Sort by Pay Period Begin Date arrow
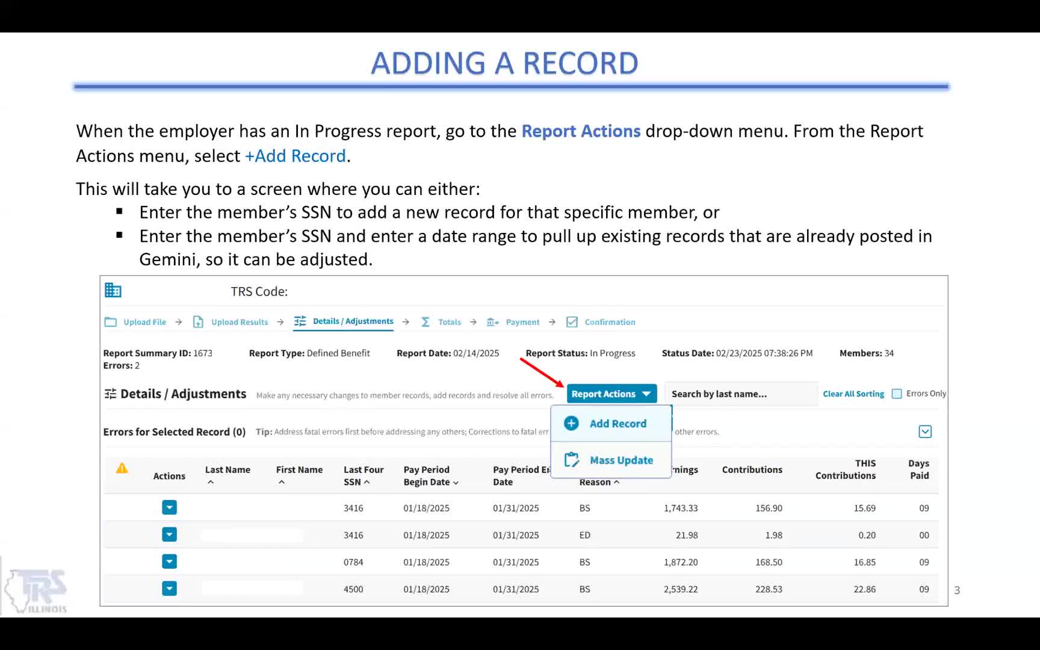This screenshot has width=1040, height=650. point(456,483)
